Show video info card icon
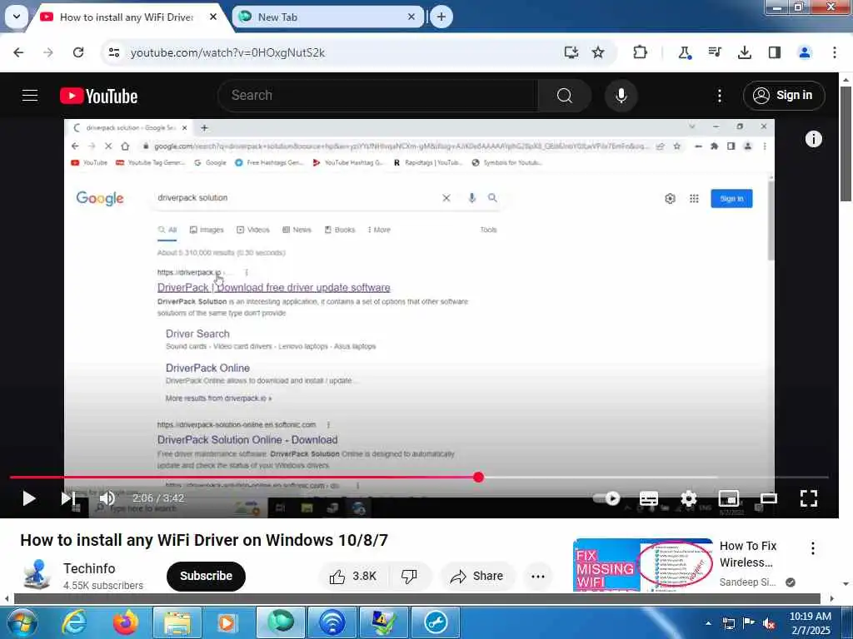 coord(813,139)
